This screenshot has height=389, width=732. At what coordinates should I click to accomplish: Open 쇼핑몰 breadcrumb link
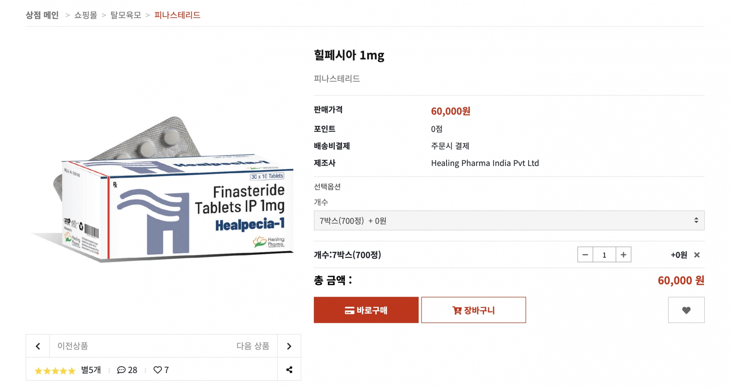point(85,15)
